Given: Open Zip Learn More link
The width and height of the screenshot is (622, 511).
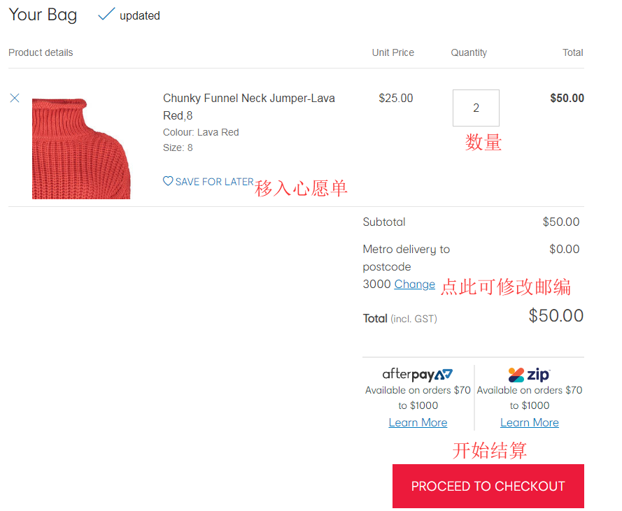Looking at the screenshot, I should (529, 422).
